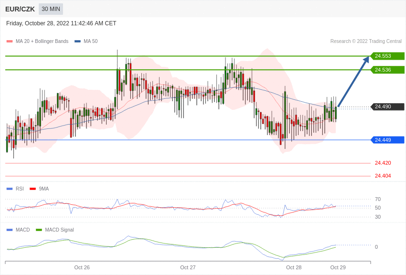This screenshot has width=406, height=275.
Task: Click the 30 MIN timeframe badge
Action: tap(51, 9)
